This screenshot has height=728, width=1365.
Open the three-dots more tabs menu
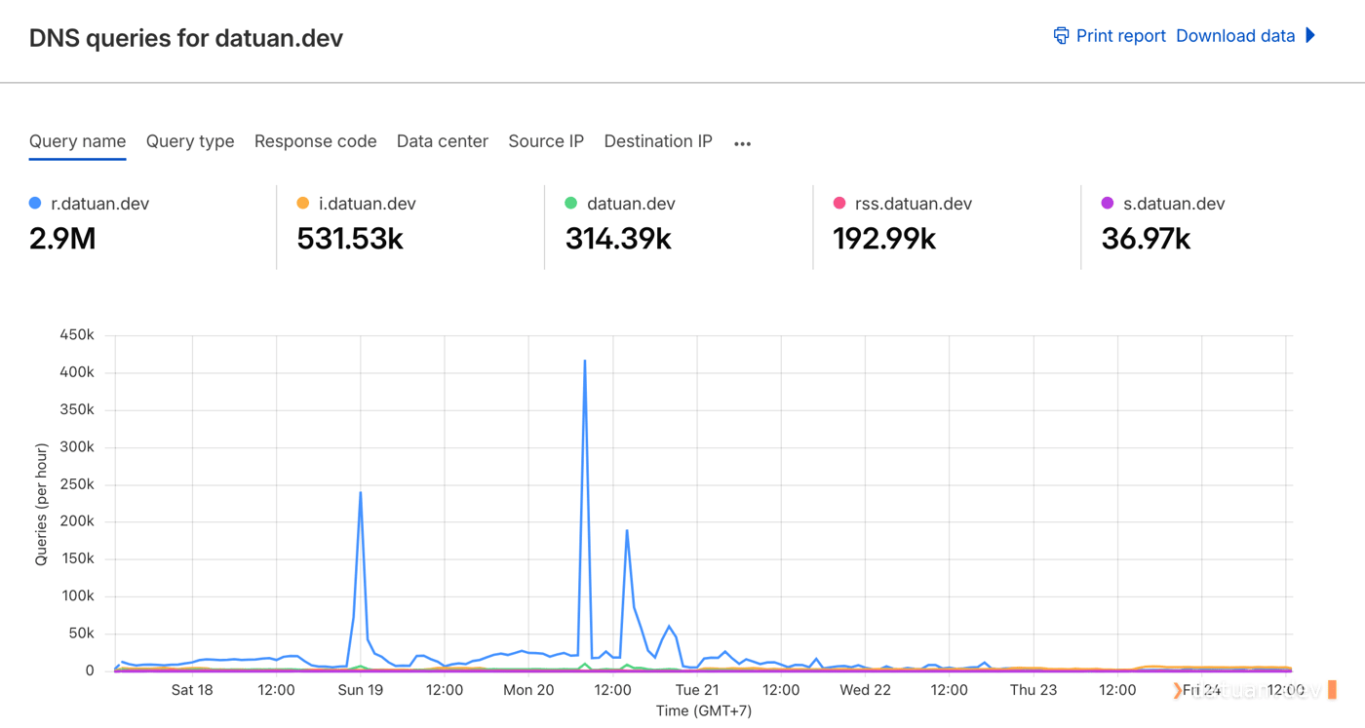click(743, 143)
